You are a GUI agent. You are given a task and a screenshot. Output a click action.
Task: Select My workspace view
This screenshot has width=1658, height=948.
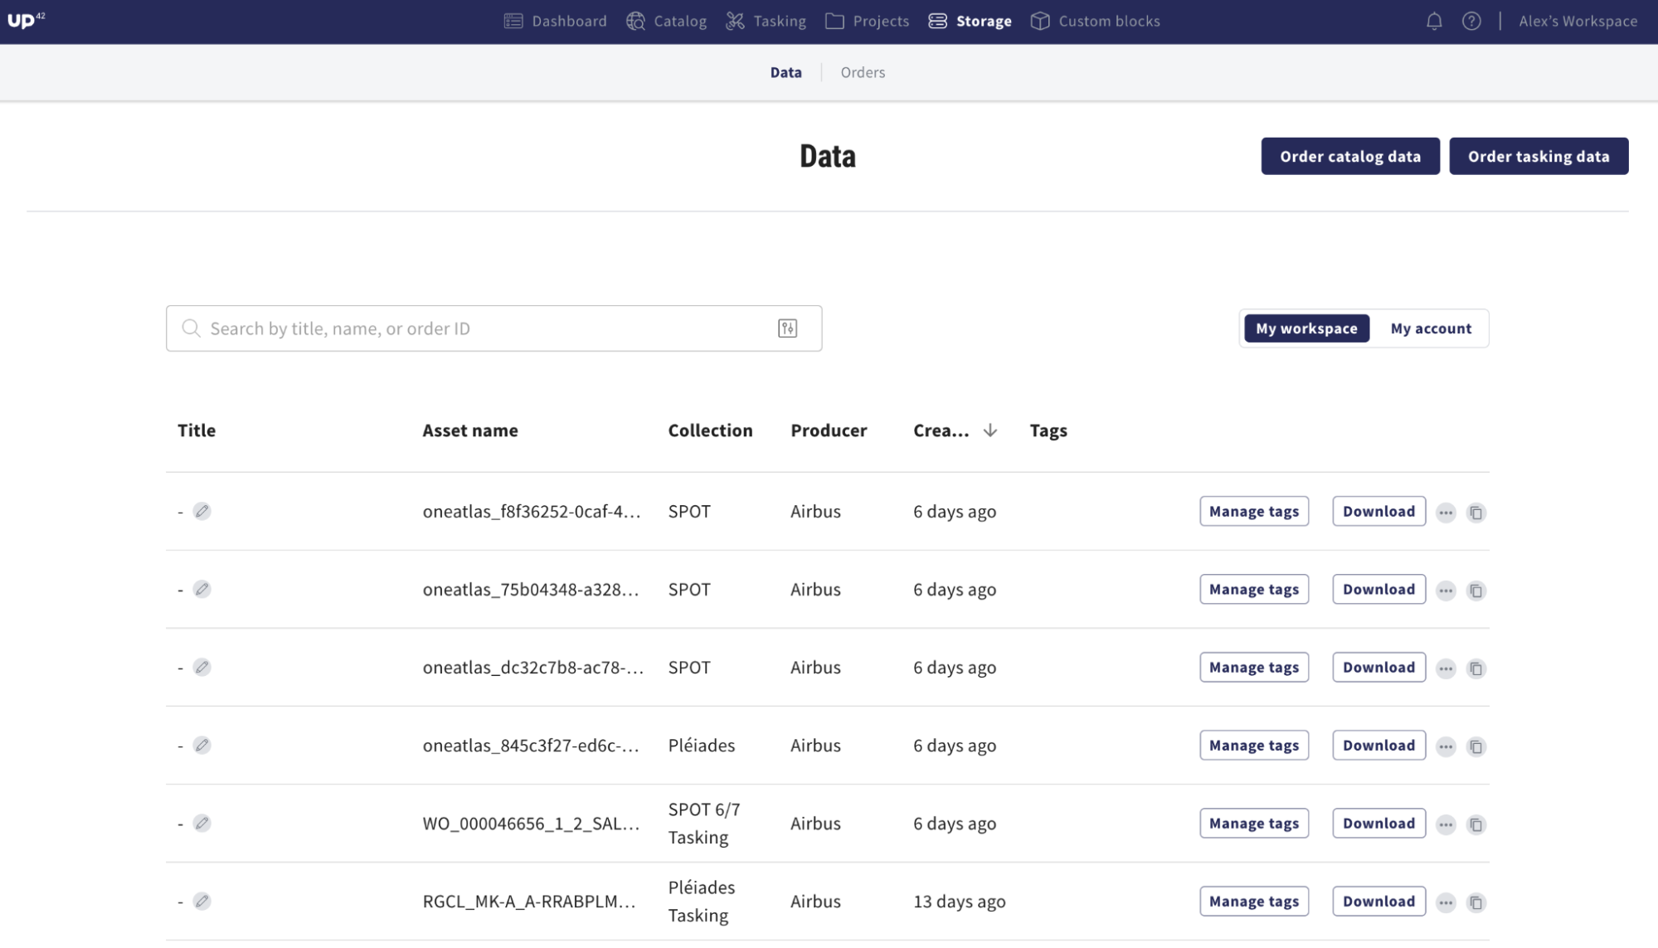1305,328
